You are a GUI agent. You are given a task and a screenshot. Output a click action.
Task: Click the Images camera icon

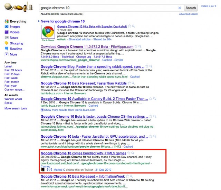(7, 27)
